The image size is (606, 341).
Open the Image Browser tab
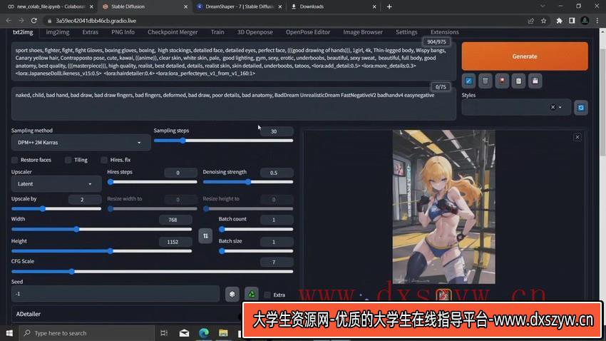pyautogui.click(x=362, y=32)
